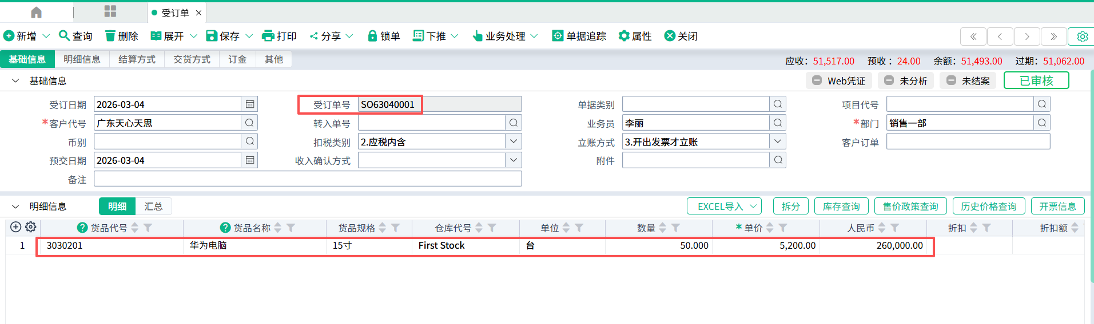This screenshot has height=324, width=1094.
Task: Expand the 扣税类别 dropdown
Action: pyautogui.click(x=513, y=141)
